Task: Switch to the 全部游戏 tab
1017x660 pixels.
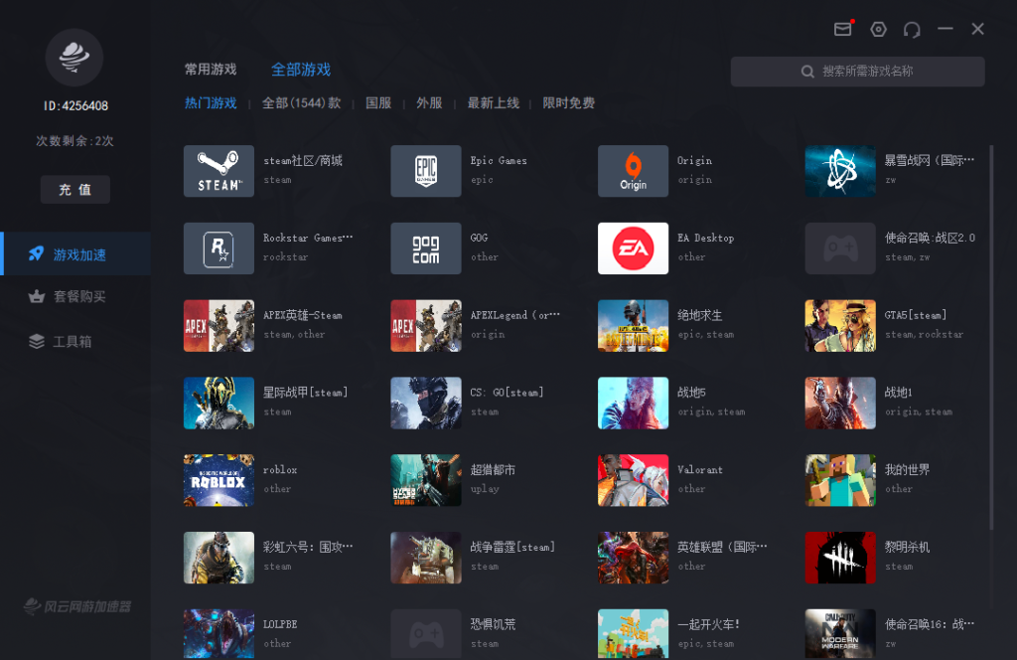Action: coord(301,70)
